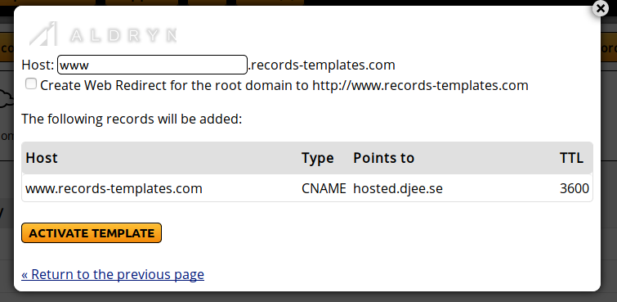Select the www.records-templates.com host cell
The image size is (617, 302).
click(x=114, y=188)
